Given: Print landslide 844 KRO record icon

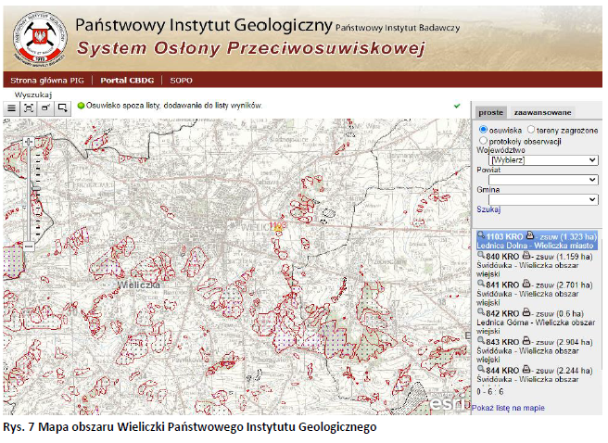Looking at the screenshot, I should [526, 370].
